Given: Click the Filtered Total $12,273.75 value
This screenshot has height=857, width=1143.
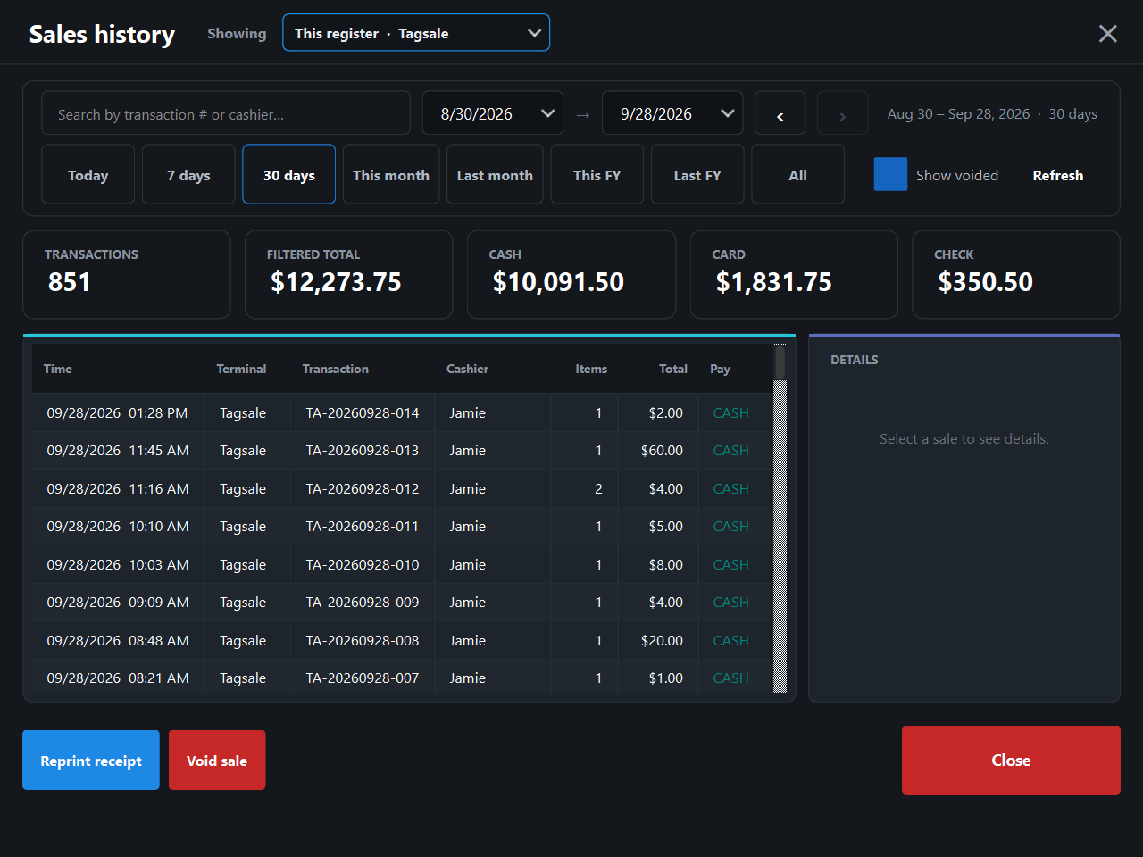Looking at the screenshot, I should click(x=336, y=282).
